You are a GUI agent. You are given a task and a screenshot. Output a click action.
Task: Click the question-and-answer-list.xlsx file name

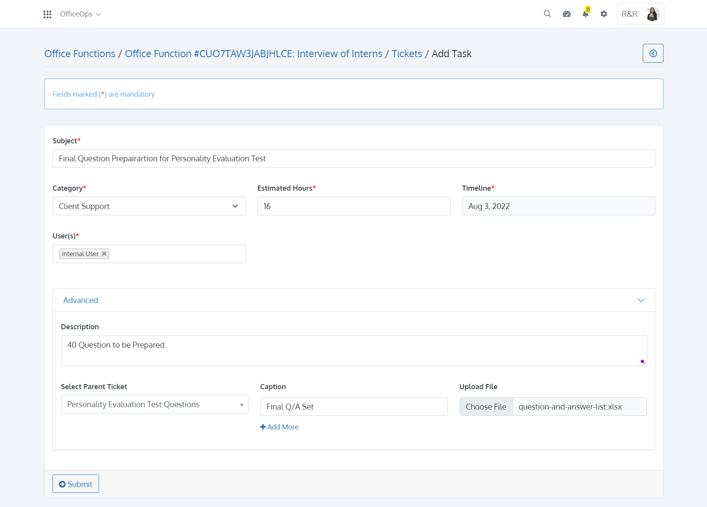pyautogui.click(x=570, y=407)
